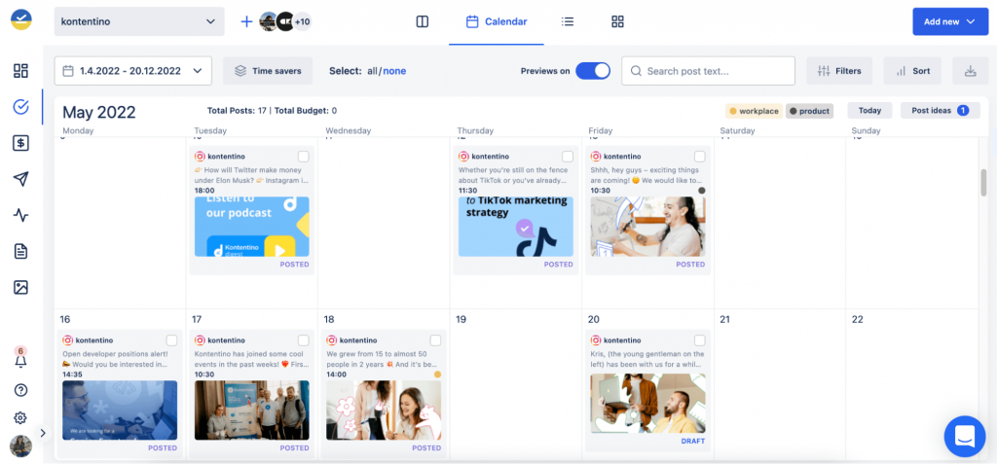Screen dimensions: 997x464
Task: Open the dashboard icon in left sidebar
Action: point(20,71)
